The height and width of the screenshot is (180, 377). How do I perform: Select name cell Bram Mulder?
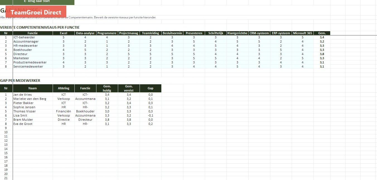(33, 120)
